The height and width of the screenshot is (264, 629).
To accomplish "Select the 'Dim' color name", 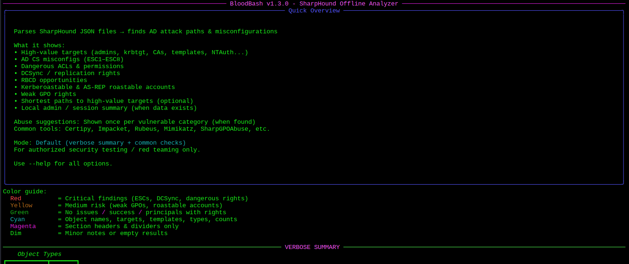I will [16, 233].
